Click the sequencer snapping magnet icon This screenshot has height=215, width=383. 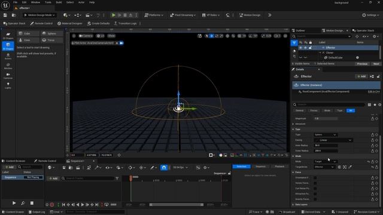pos(164,167)
